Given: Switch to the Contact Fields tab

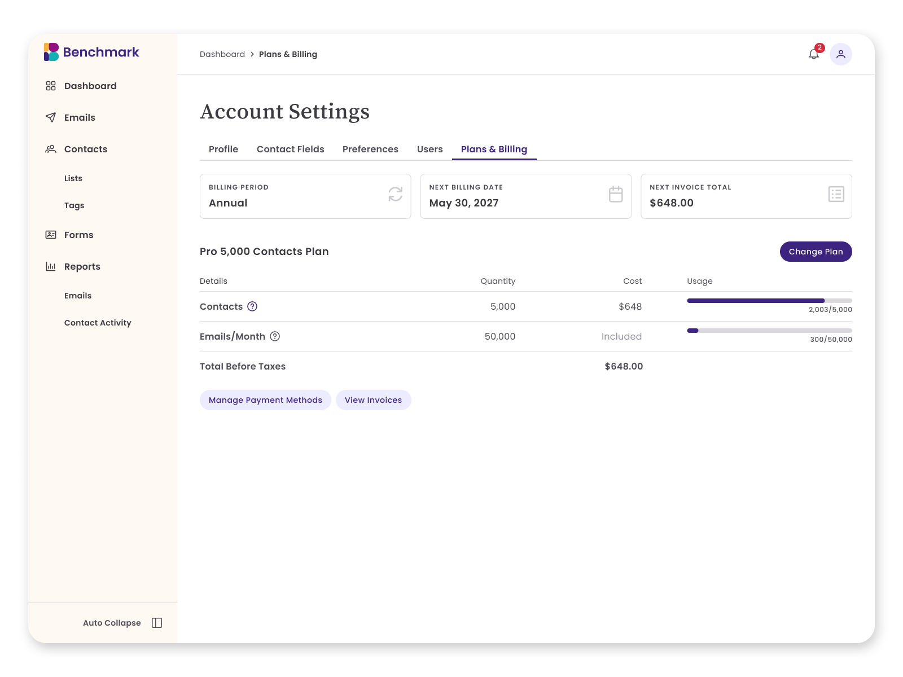Looking at the screenshot, I should click(x=291, y=149).
